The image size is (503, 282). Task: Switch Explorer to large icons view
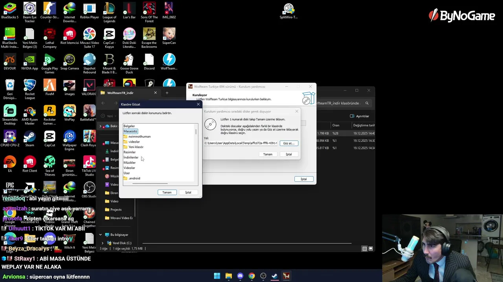[371, 249]
